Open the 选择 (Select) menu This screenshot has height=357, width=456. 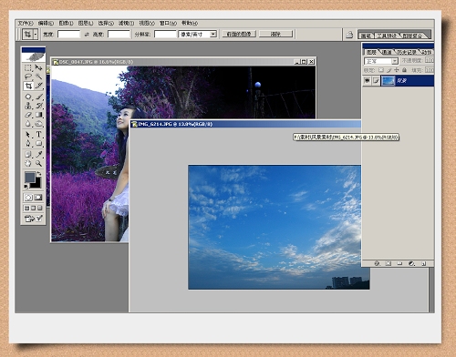[x=106, y=23]
